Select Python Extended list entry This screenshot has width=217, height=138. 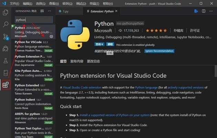coord(33,89)
